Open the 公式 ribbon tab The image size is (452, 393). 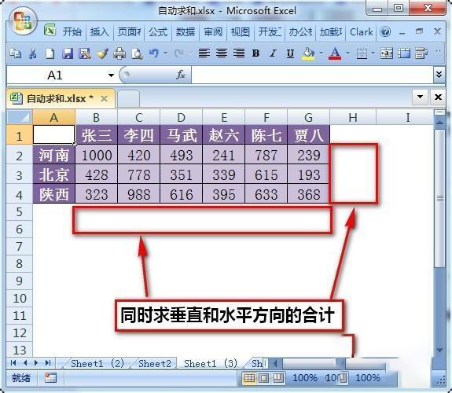coord(158,31)
